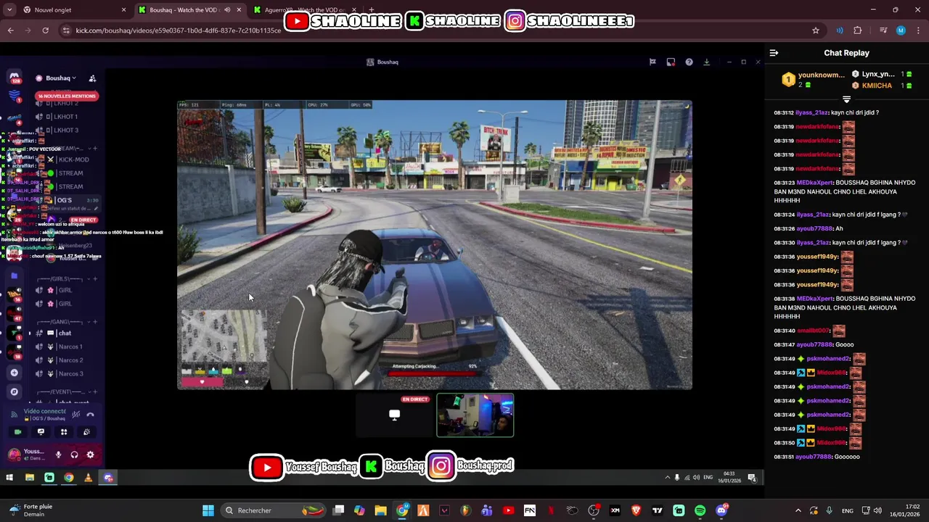The width and height of the screenshot is (929, 522).
Task: Add channel to the GIRLS category
Action: [x=95, y=279]
